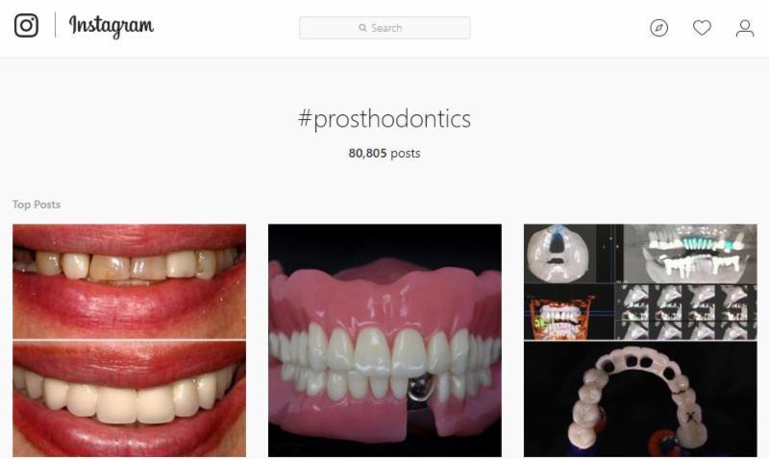
Task: Click the stained teeth before photo
Action: 130,281
